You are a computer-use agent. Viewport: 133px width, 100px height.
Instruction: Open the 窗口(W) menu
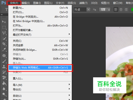118,3
